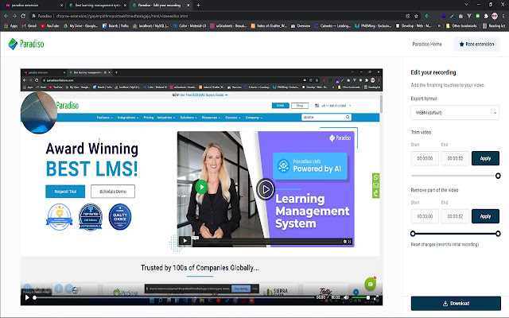The width and height of the screenshot is (509, 318).
Task: Click the Trim video Start time field
Action: 425,158
